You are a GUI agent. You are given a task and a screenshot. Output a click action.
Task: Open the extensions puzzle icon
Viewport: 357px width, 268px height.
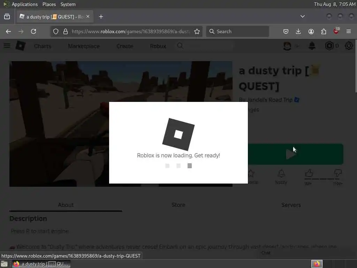(324, 31)
